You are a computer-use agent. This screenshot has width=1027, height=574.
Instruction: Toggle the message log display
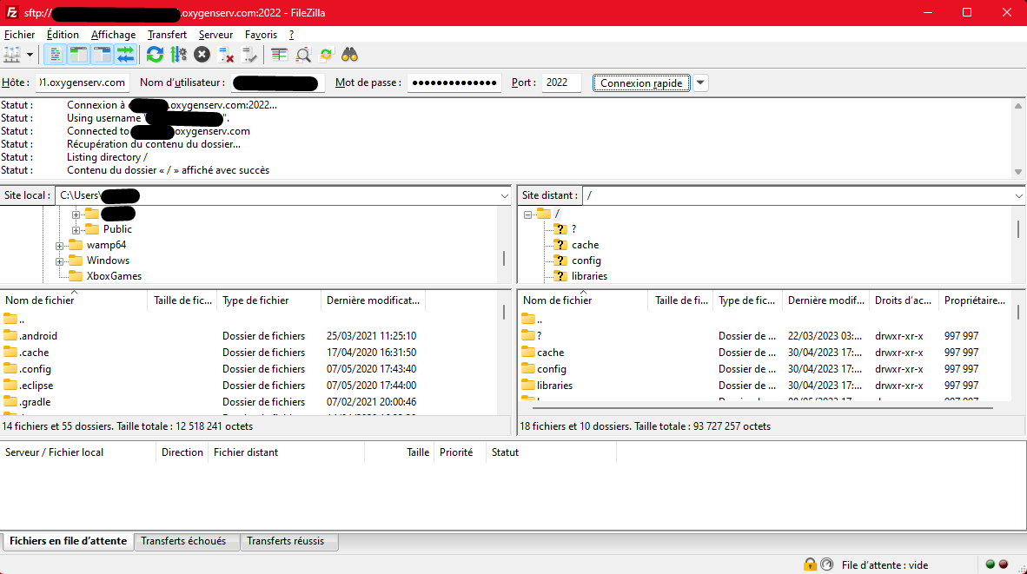point(55,55)
